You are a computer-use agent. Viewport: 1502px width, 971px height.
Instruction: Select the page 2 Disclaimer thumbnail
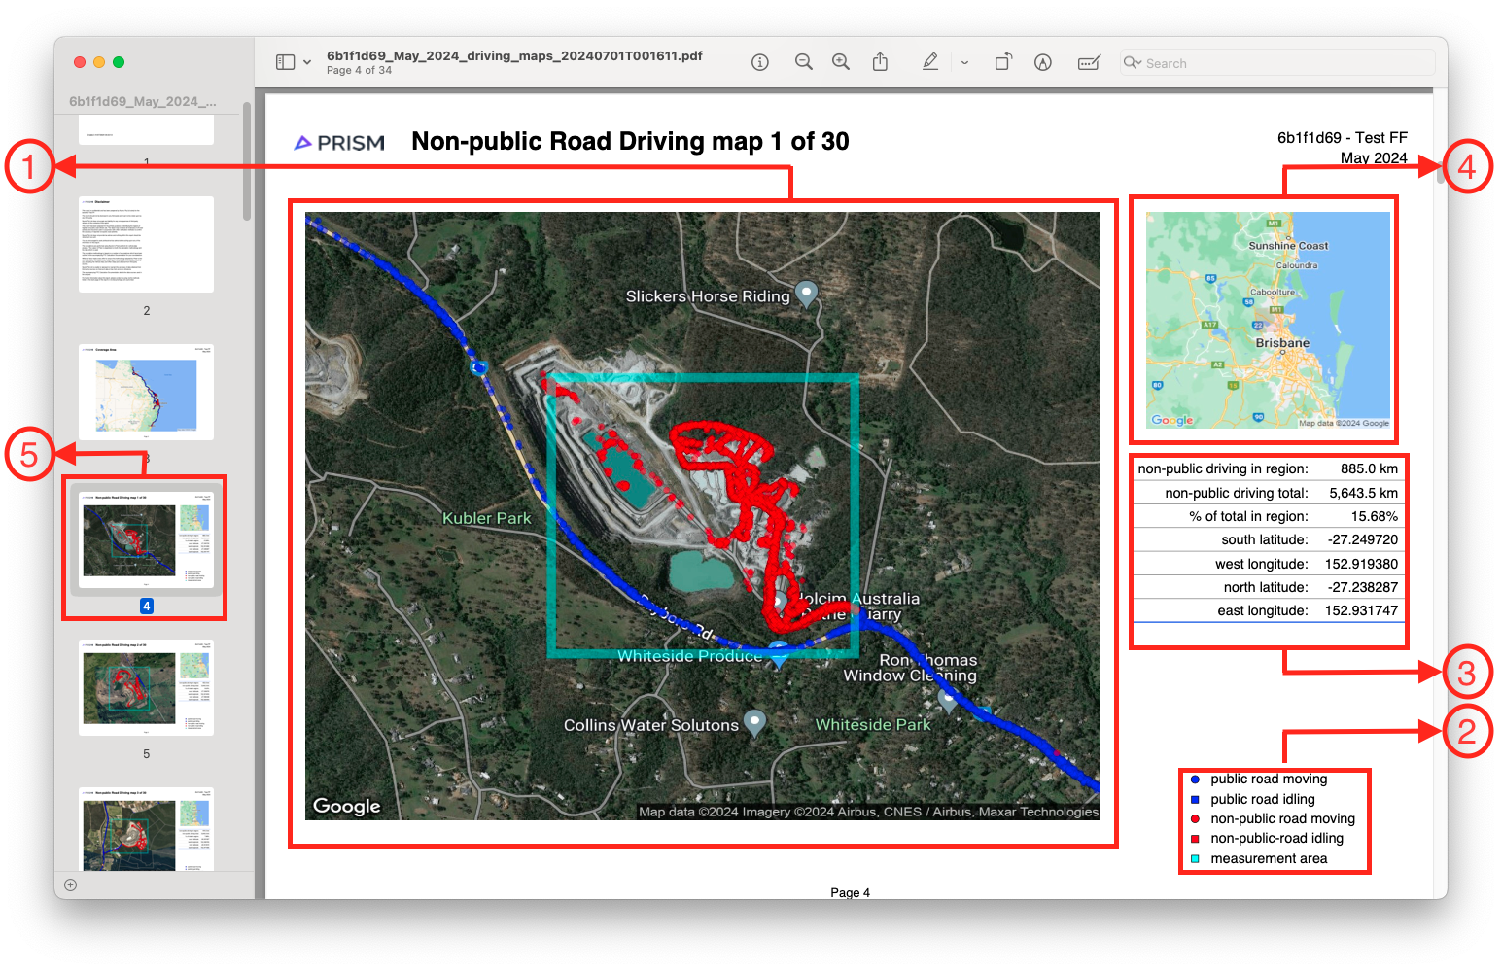coord(146,244)
